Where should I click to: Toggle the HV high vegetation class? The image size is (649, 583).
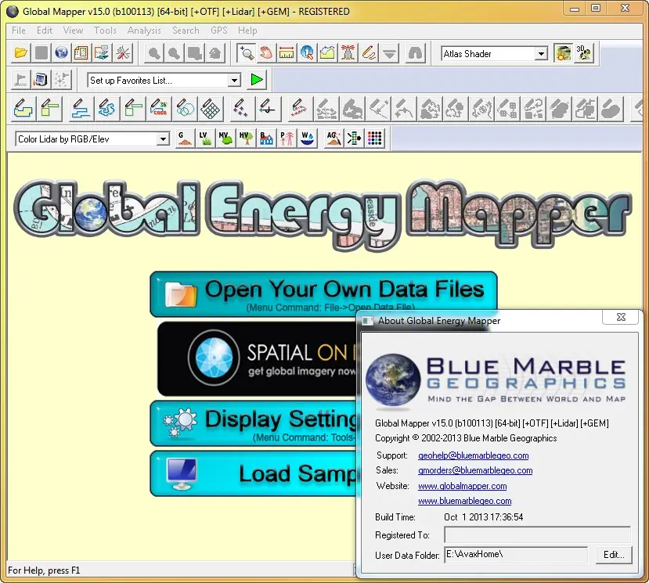(246, 139)
